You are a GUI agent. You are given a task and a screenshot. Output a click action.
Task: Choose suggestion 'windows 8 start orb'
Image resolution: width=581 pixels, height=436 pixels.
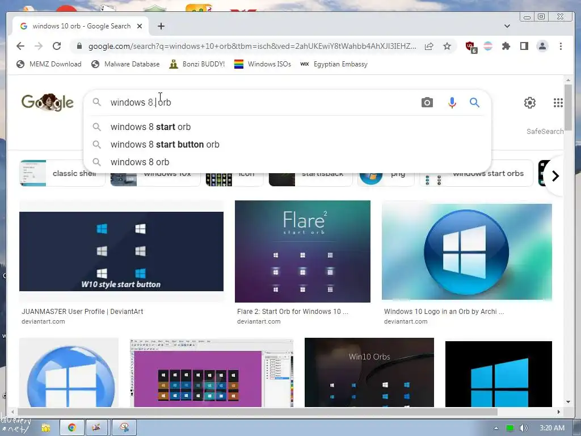coord(287,127)
